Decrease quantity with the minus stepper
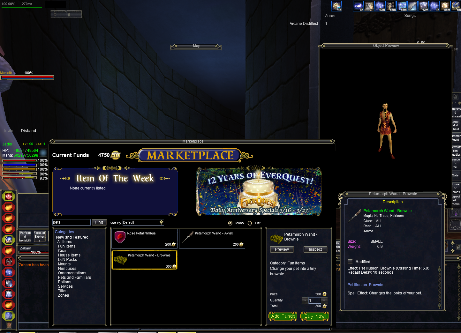Viewport: 461px width, 333px height. click(x=305, y=300)
